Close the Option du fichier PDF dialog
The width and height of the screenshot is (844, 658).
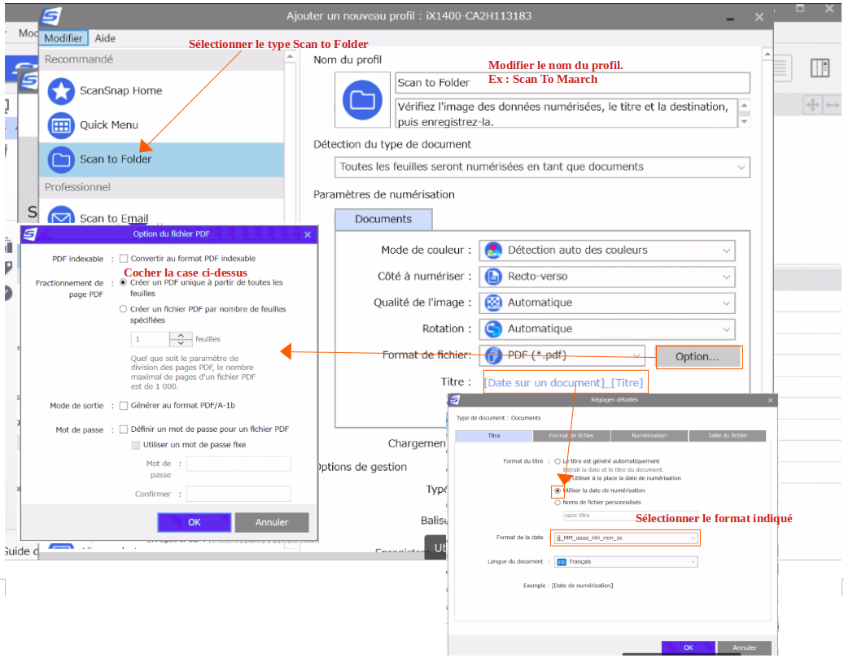[308, 234]
